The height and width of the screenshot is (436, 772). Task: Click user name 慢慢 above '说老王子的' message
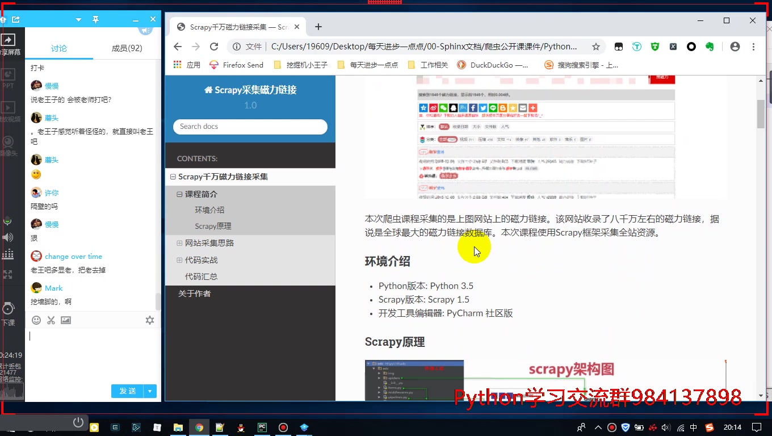point(52,86)
